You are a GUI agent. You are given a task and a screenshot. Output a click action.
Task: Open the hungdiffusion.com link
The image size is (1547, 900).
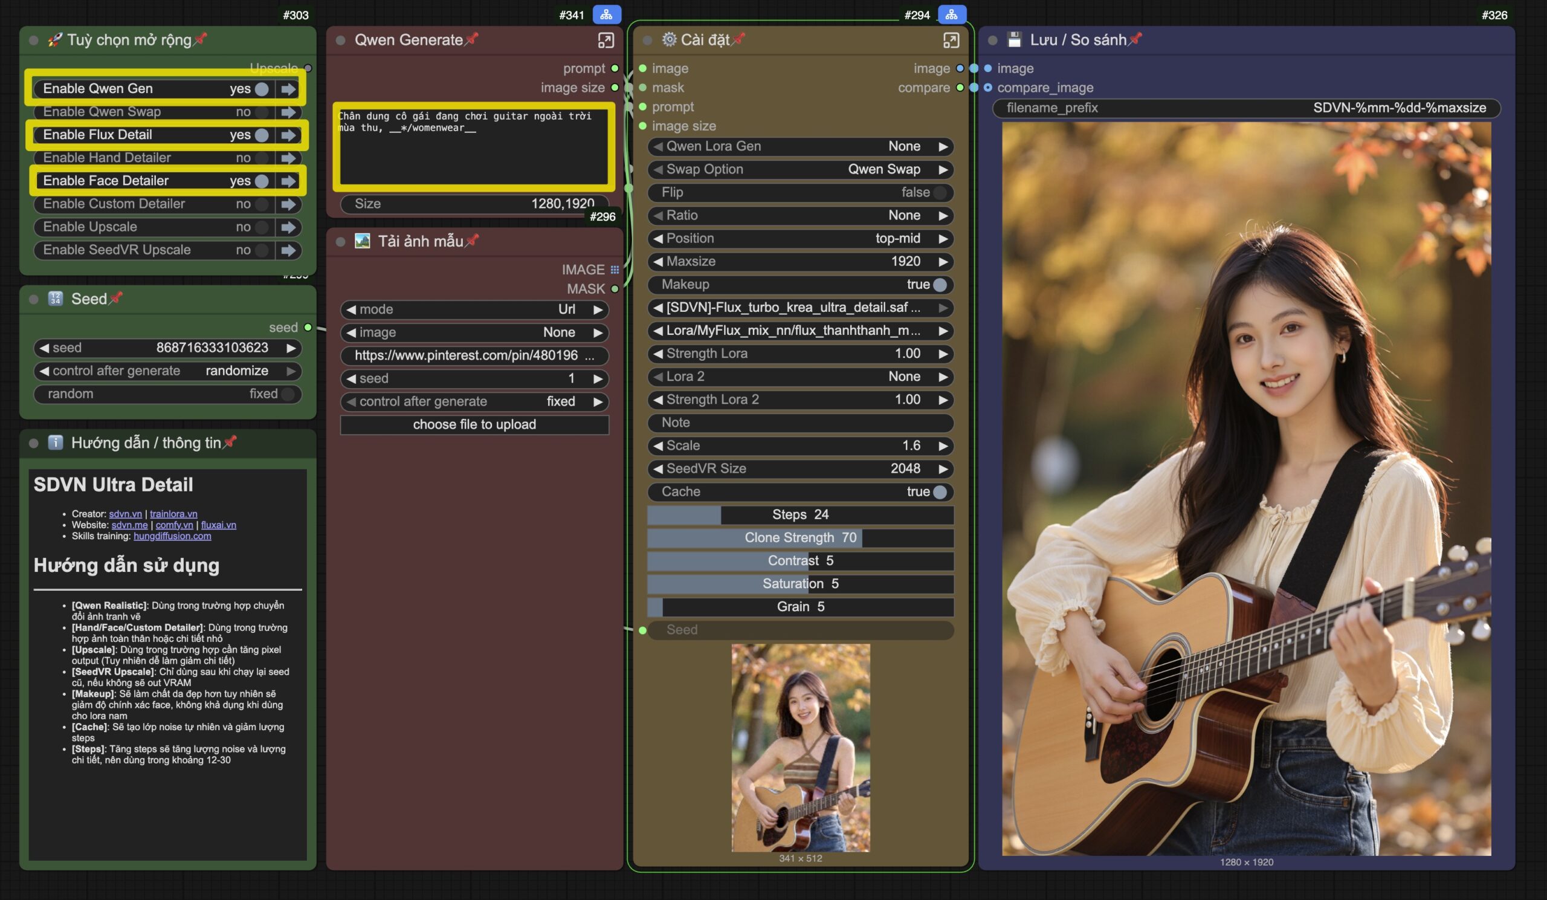click(x=172, y=536)
